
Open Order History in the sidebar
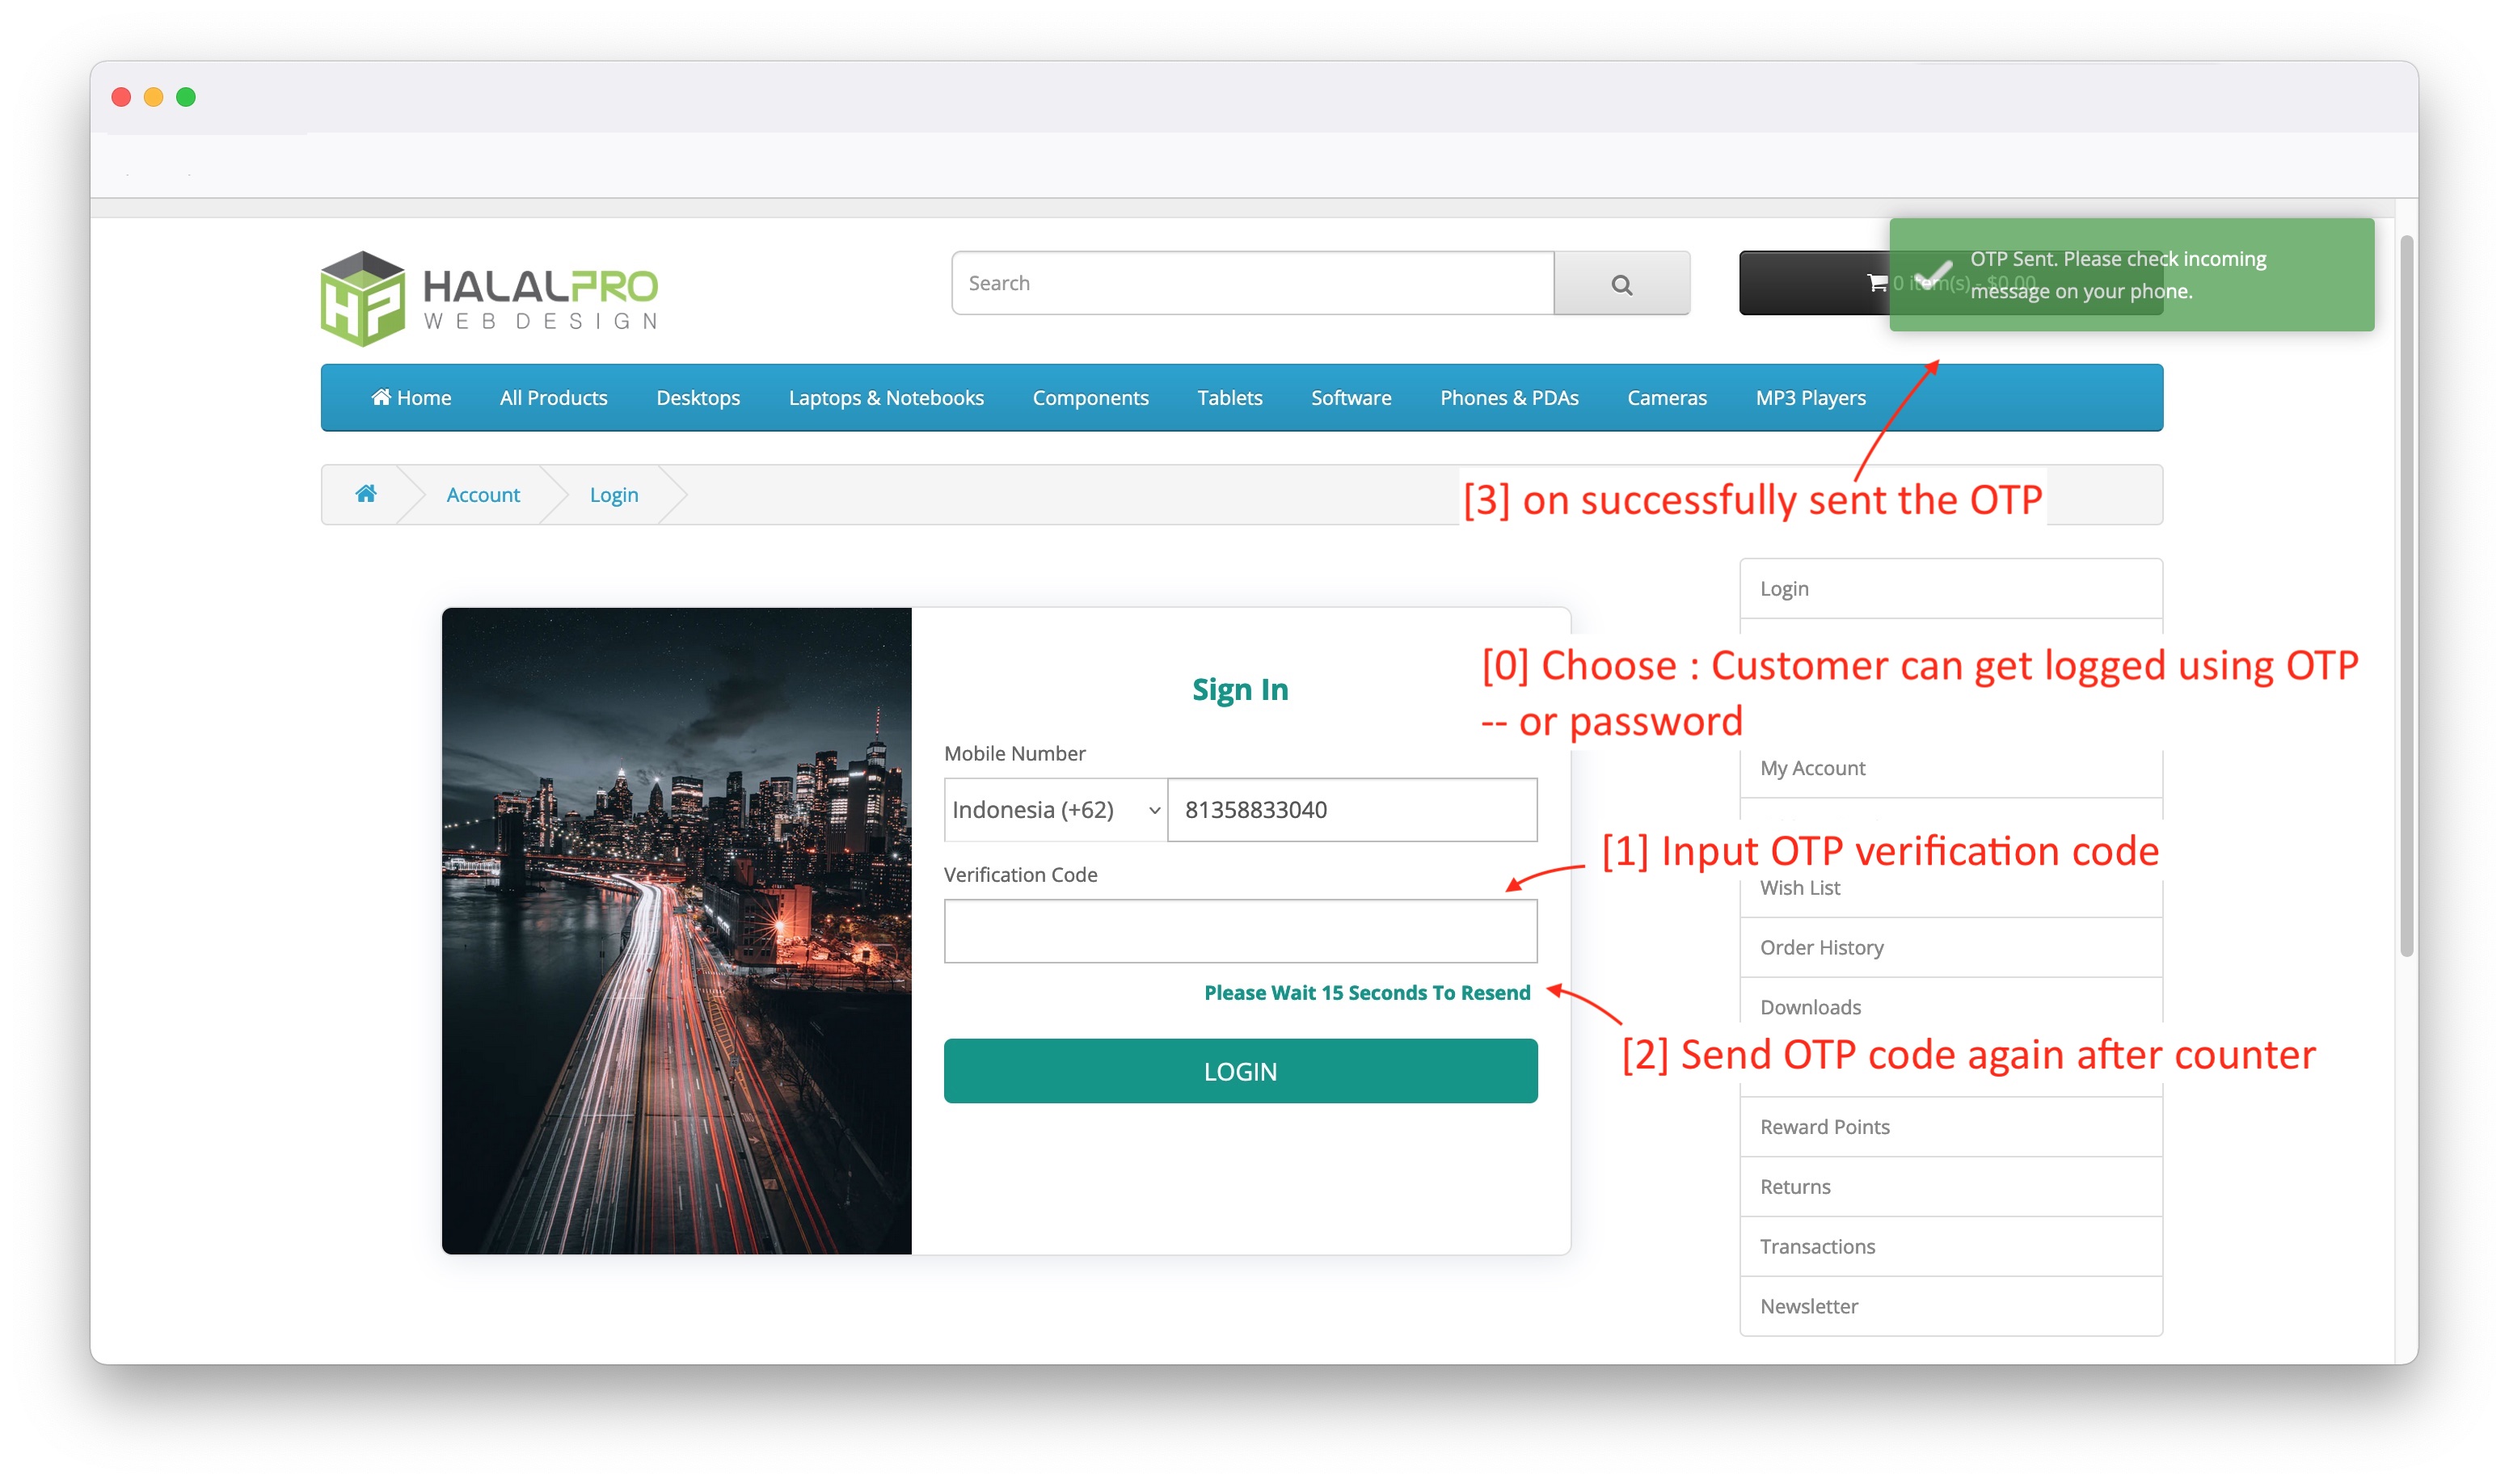click(1821, 947)
